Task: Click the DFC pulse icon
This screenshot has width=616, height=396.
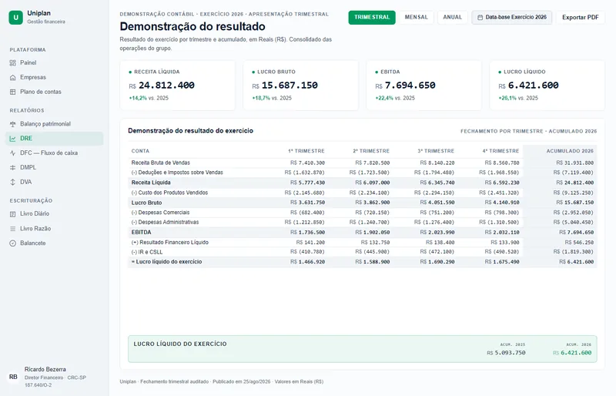Action: click(13, 153)
